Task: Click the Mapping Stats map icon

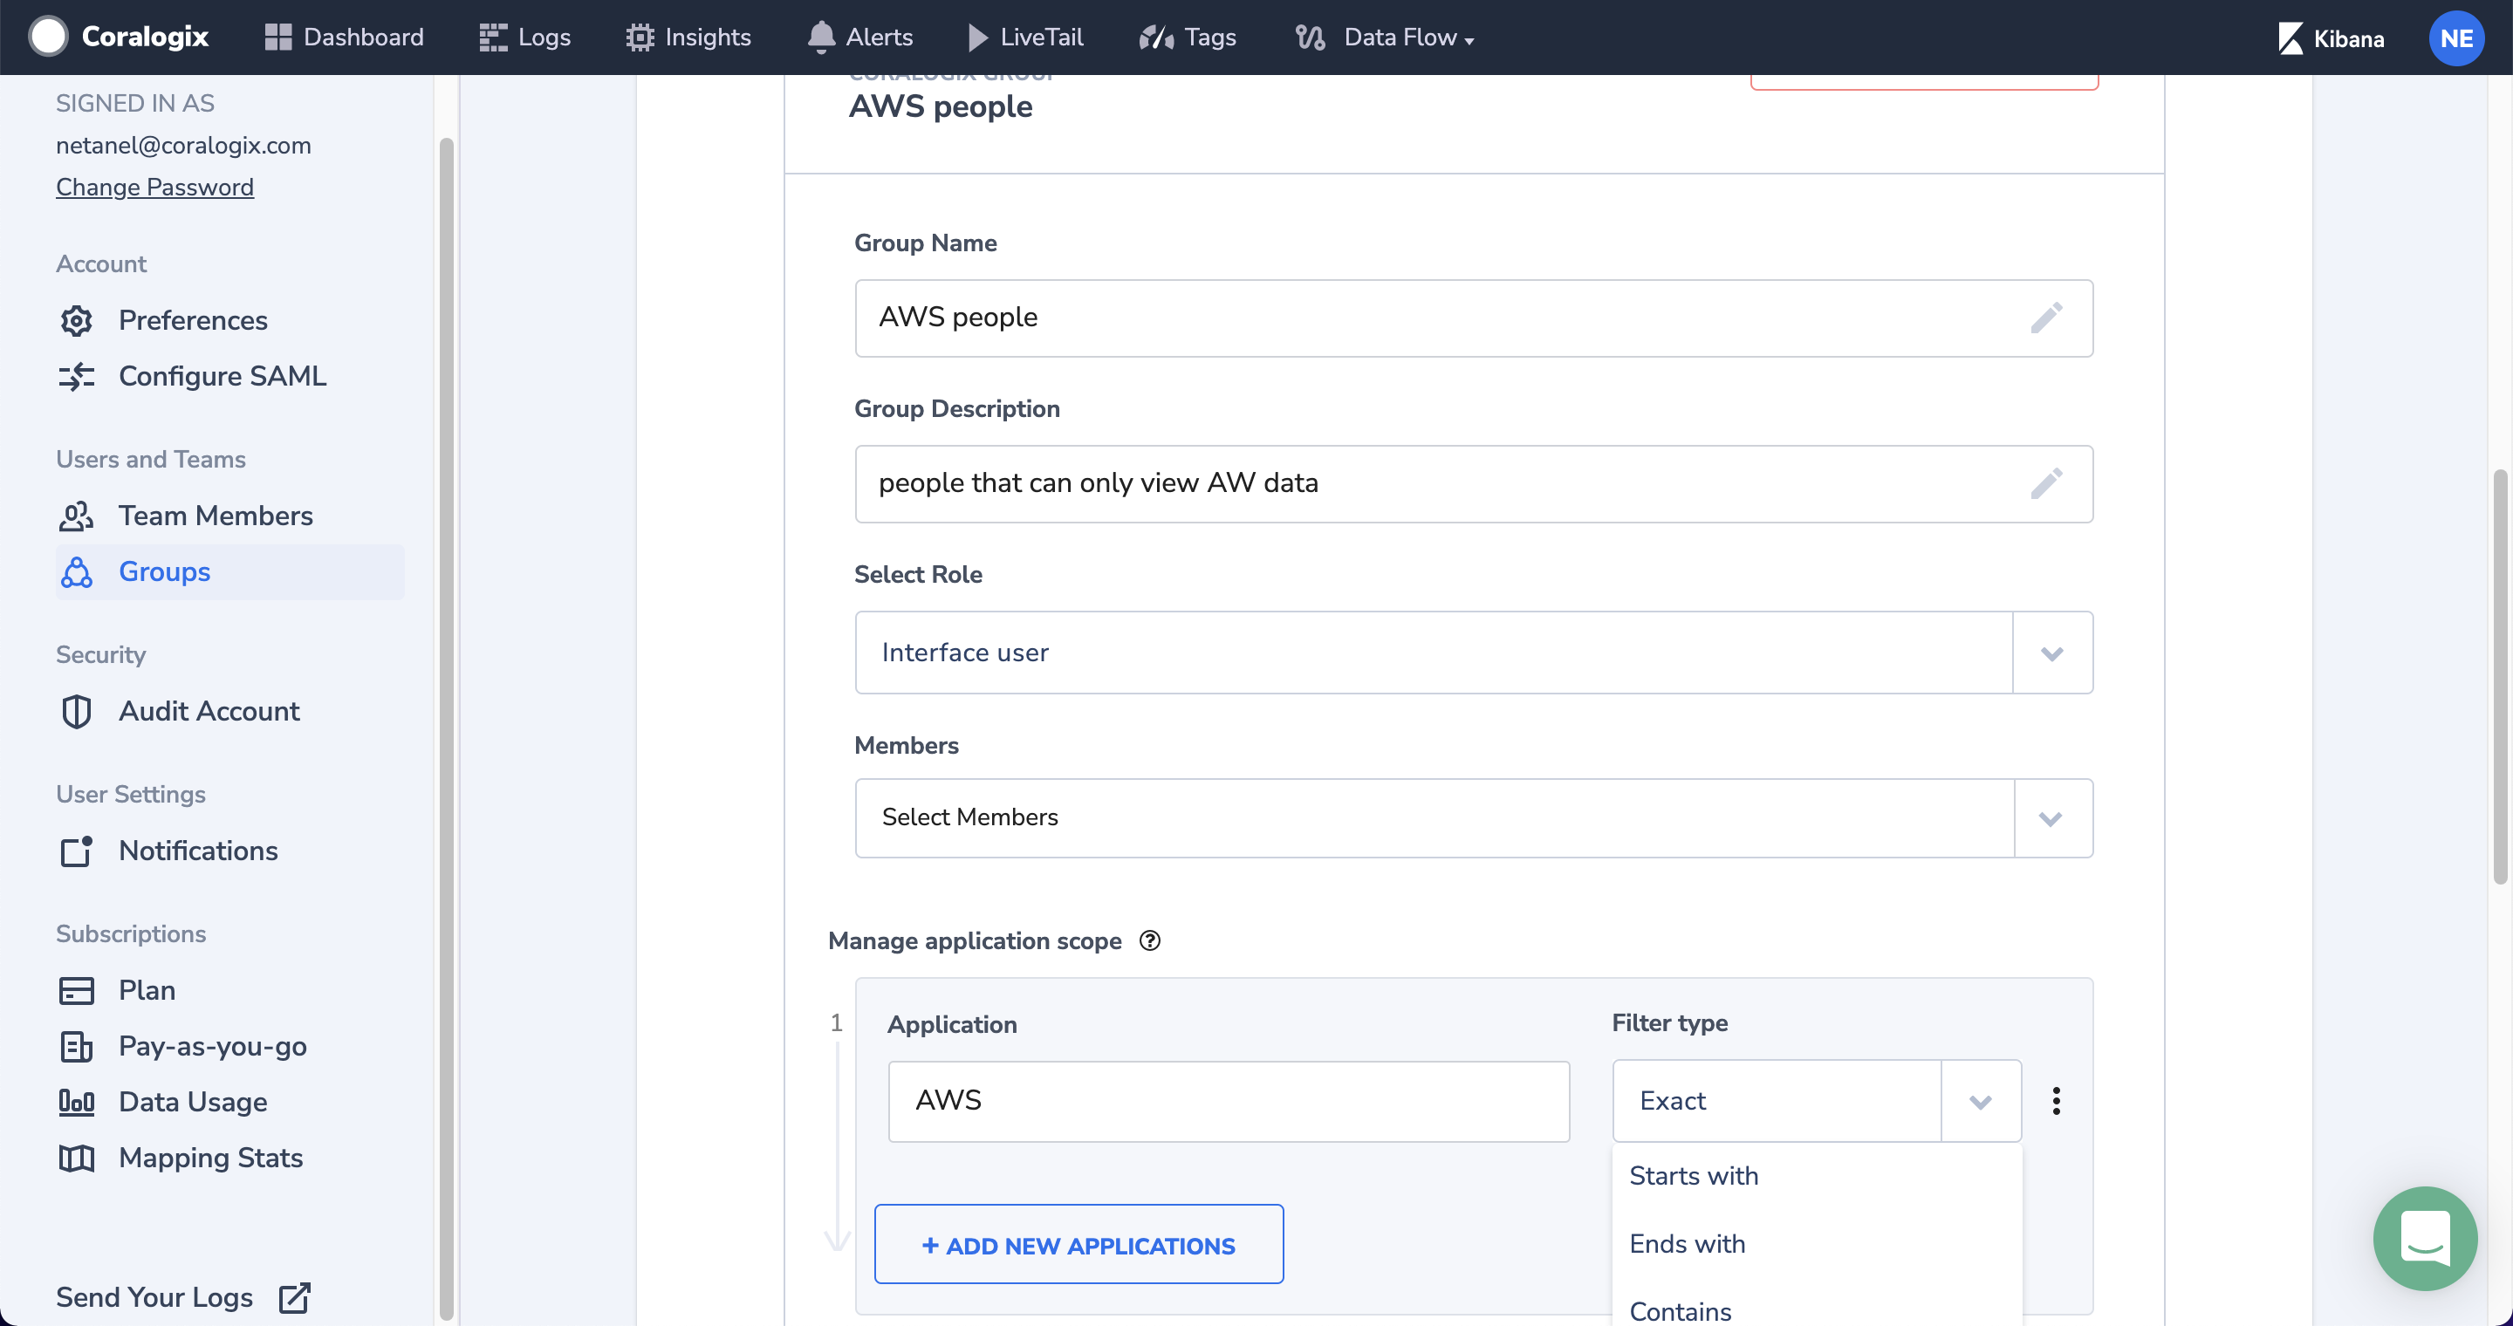Action: tap(76, 1159)
